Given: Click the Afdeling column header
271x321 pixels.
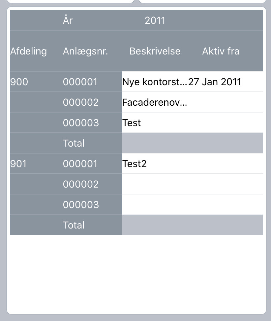Looking at the screenshot, I should click(x=29, y=51).
